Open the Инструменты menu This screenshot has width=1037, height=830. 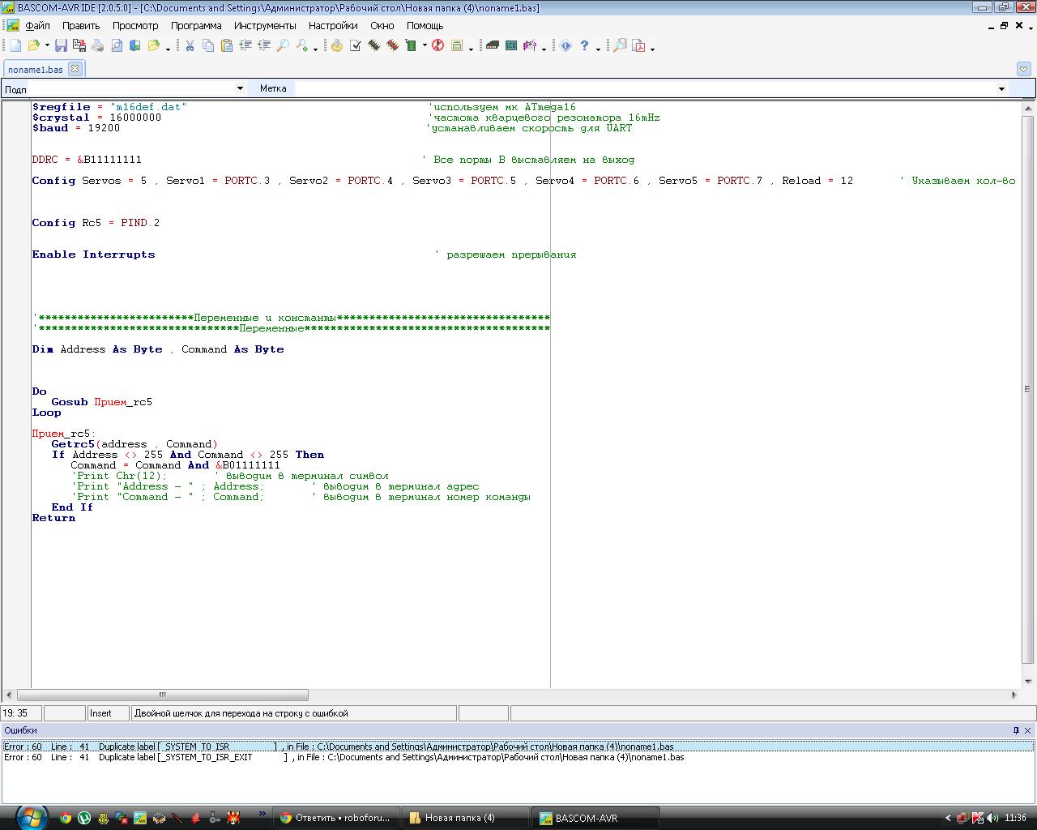pos(265,25)
